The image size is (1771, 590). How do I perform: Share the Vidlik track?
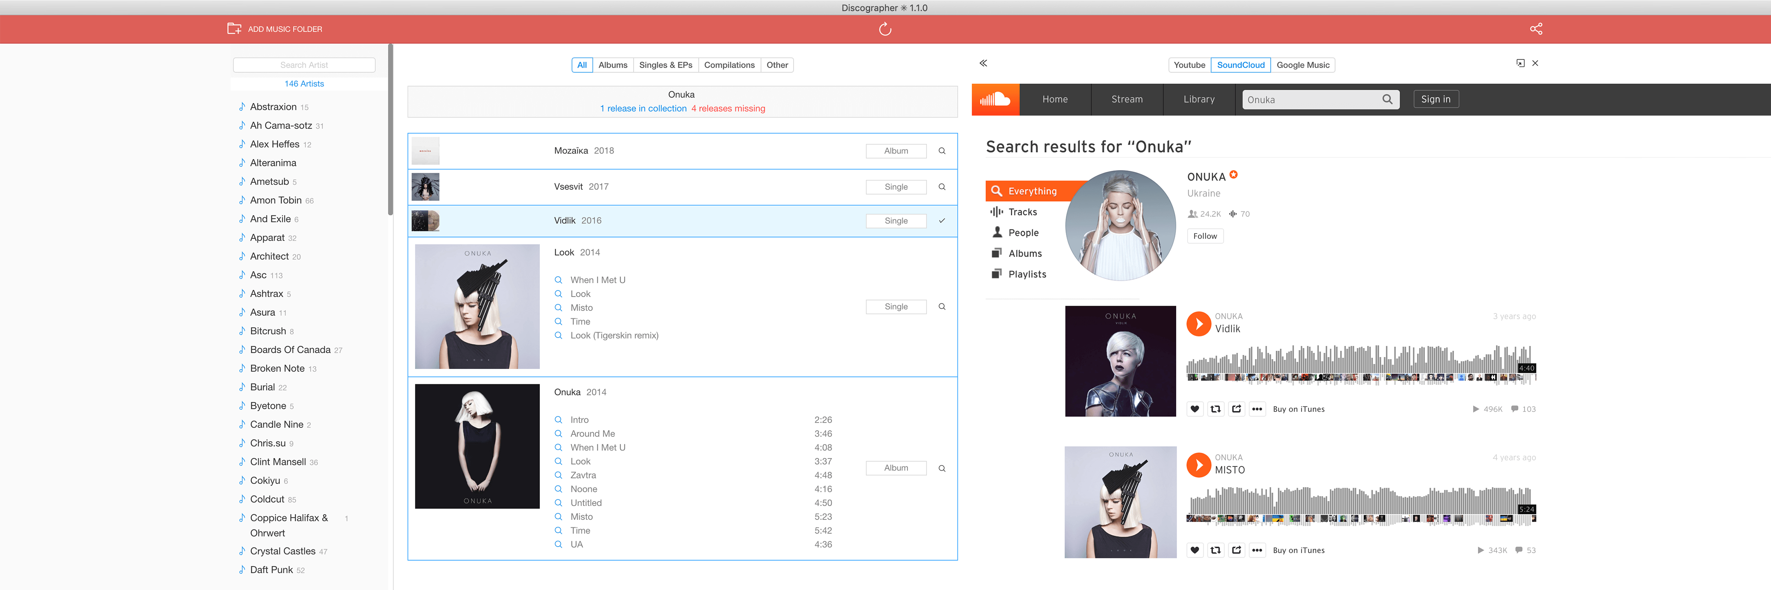[x=1236, y=409]
